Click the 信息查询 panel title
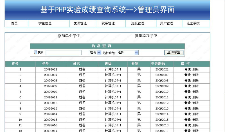The width and height of the screenshot is (225, 132). pos(102,46)
